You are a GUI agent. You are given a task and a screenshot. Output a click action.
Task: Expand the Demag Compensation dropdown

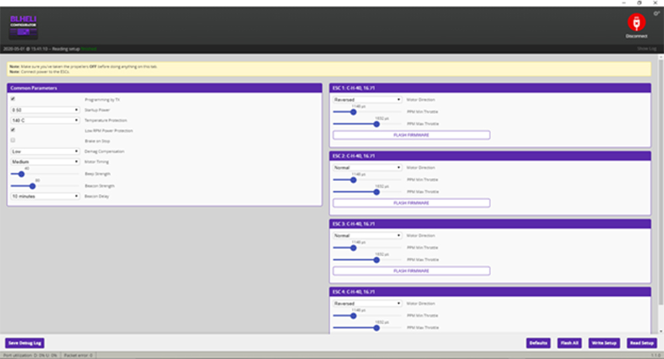pos(45,151)
